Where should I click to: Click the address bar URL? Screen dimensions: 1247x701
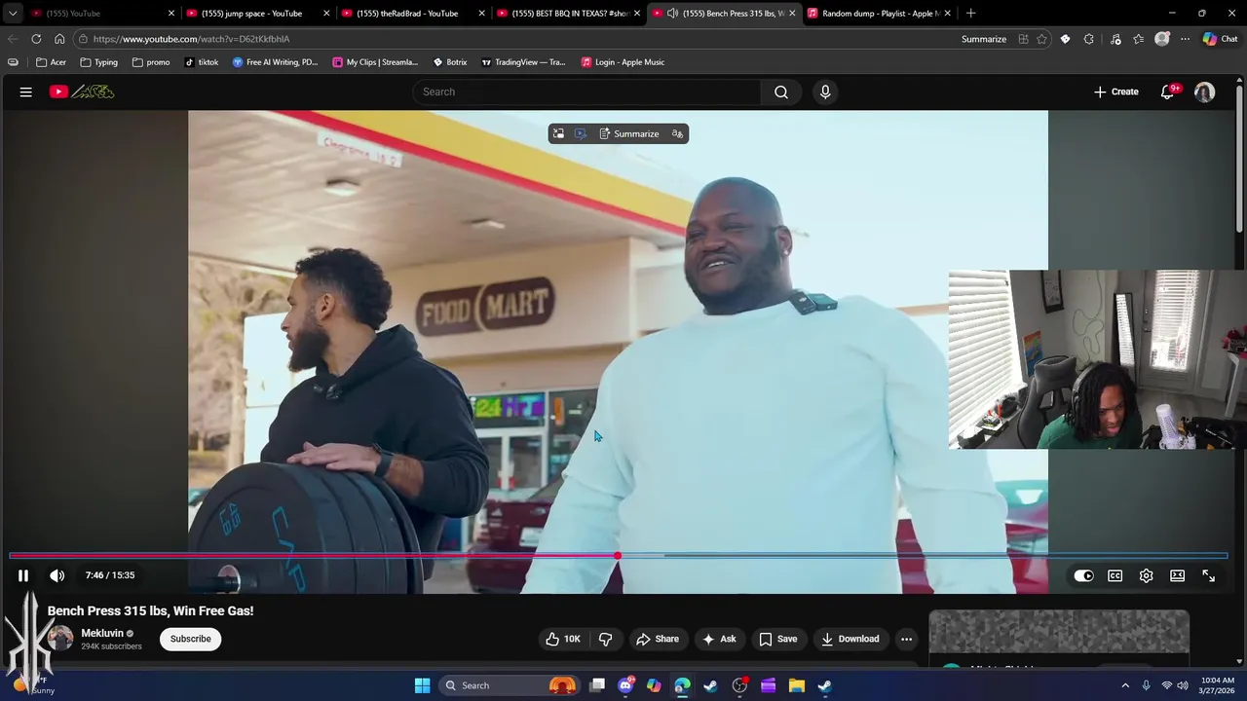(x=192, y=39)
